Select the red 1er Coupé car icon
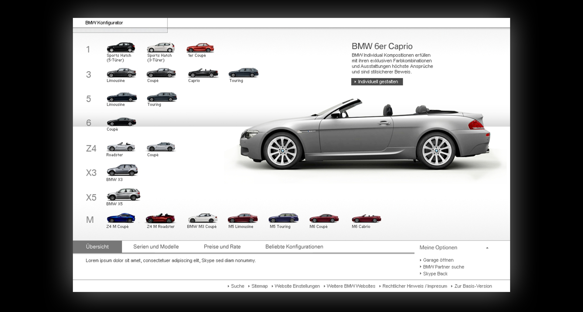This screenshot has width=583, height=312. tap(200, 48)
